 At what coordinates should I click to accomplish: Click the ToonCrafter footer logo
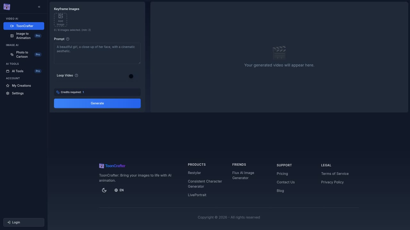[x=112, y=166]
